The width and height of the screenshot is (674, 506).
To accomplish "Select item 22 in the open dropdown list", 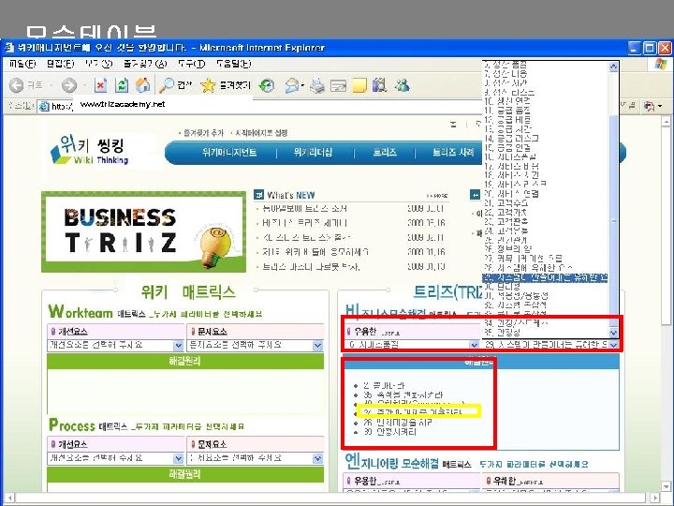I will coord(546,212).
